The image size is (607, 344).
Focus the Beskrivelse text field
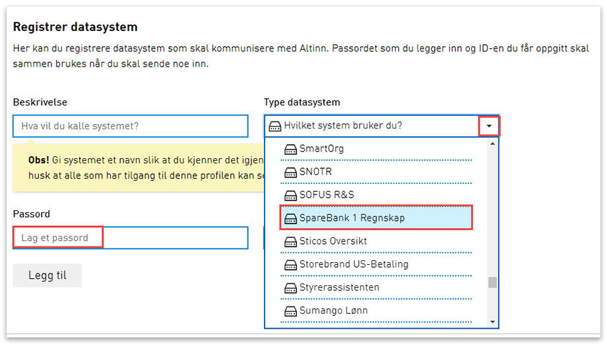pyautogui.click(x=131, y=126)
